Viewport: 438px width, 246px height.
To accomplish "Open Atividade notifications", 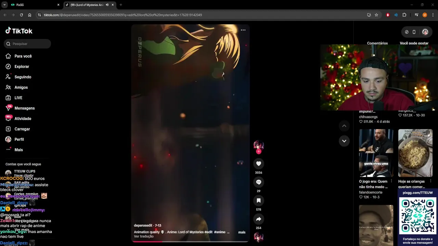I will pos(23,119).
